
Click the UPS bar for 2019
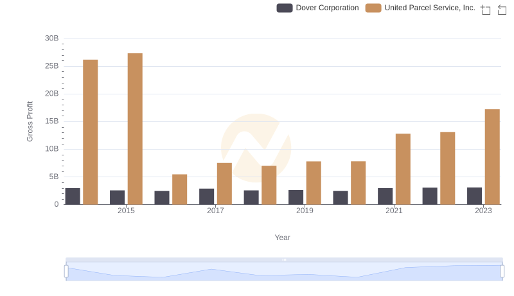(314, 183)
